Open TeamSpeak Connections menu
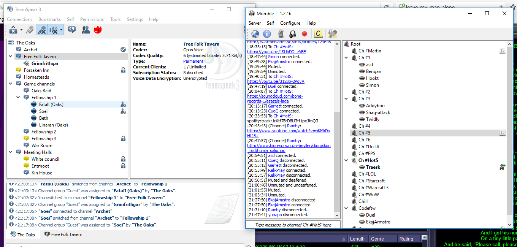 click(19, 19)
